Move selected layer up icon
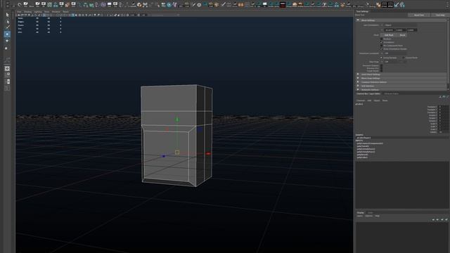Image resolution: width=450 pixels, height=253 pixels. (433, 220)
